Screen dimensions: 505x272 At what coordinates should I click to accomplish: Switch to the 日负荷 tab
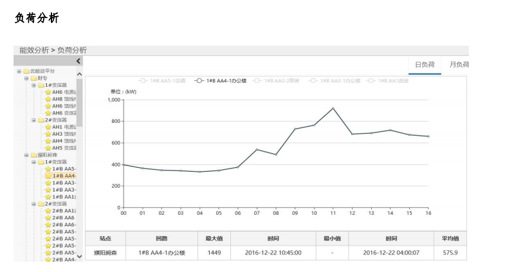click(425, 65)
